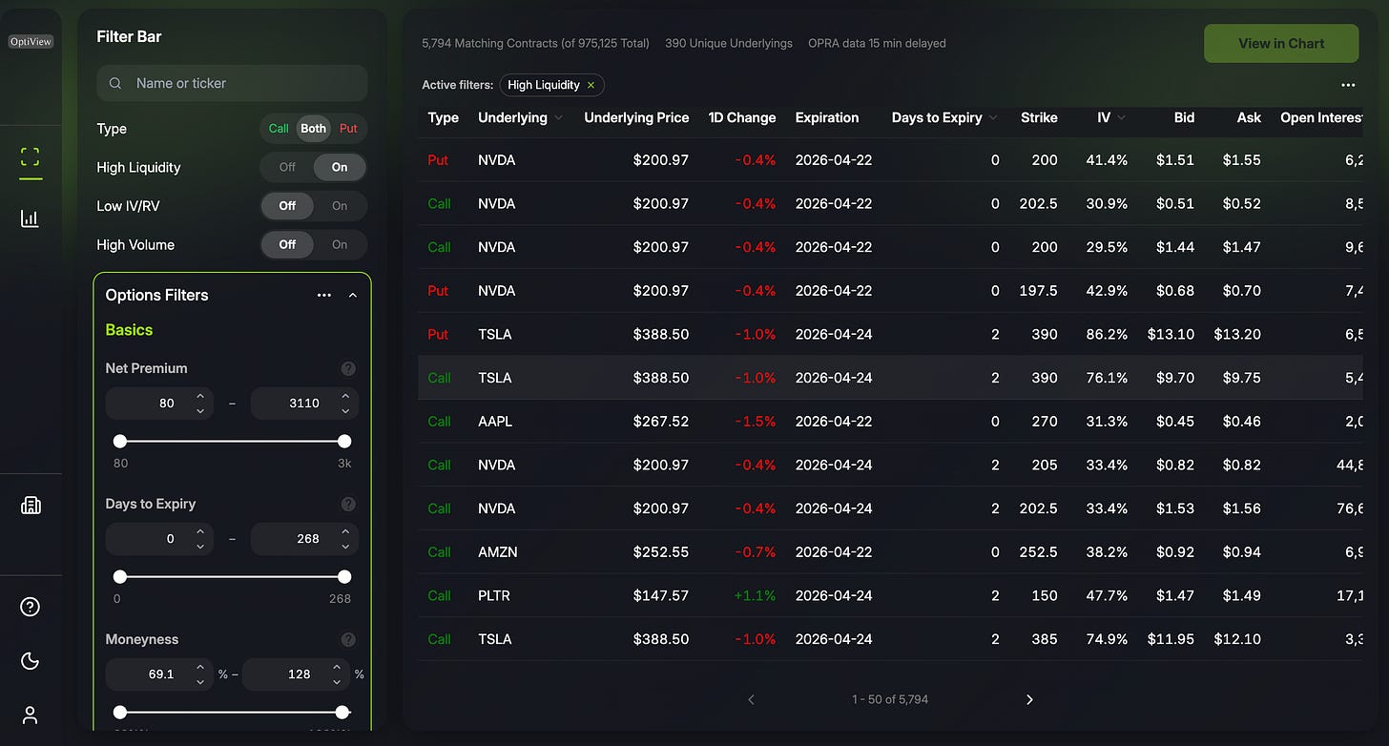This screenshot has width=1389, height=746.
Task: Set High Volume to Off
Action: click(287, 244)
